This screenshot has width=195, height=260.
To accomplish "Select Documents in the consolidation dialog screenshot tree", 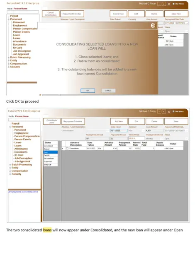I will (19, 45).
